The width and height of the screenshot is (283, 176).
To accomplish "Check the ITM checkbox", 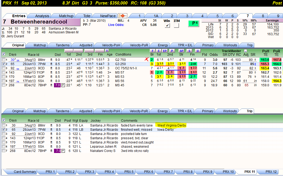I will 176,25.
